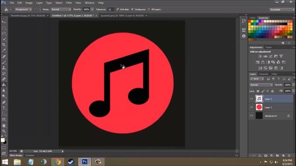Select the Layer 1 thumbnail
This screenshot has height=166, width=296.
259,107
